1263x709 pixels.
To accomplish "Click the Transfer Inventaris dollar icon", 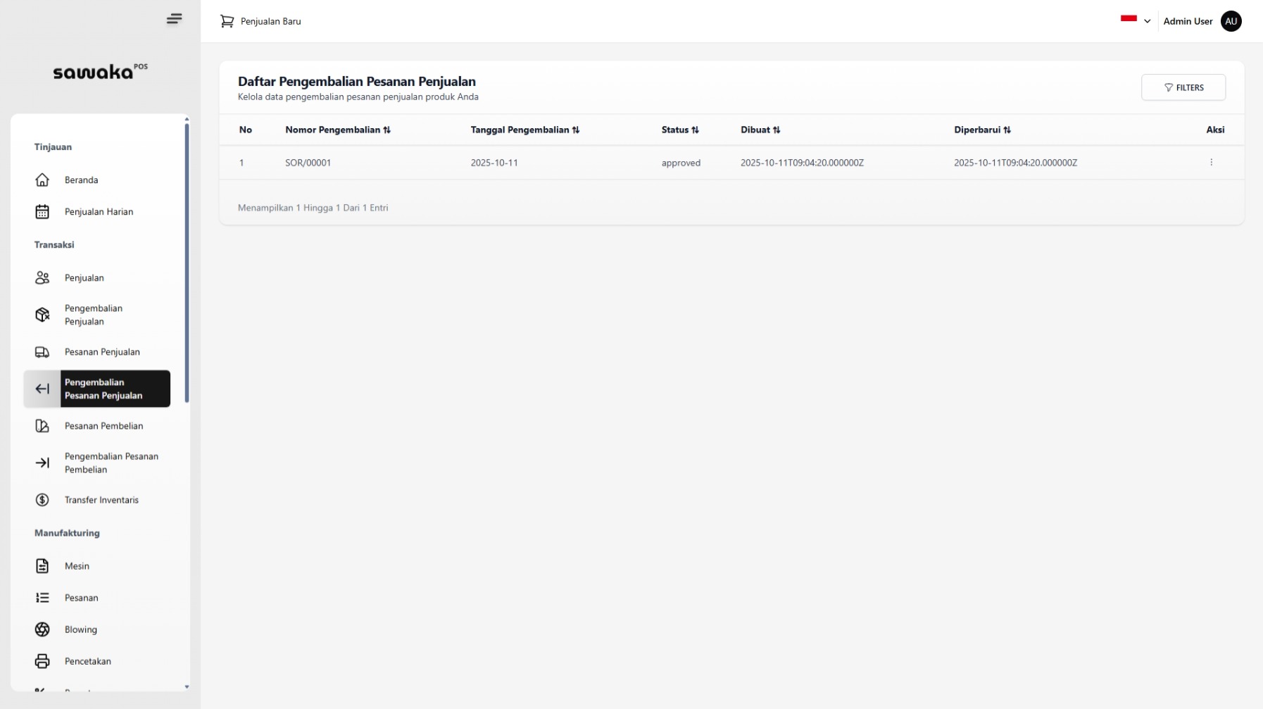I will [x=42, y=500].
